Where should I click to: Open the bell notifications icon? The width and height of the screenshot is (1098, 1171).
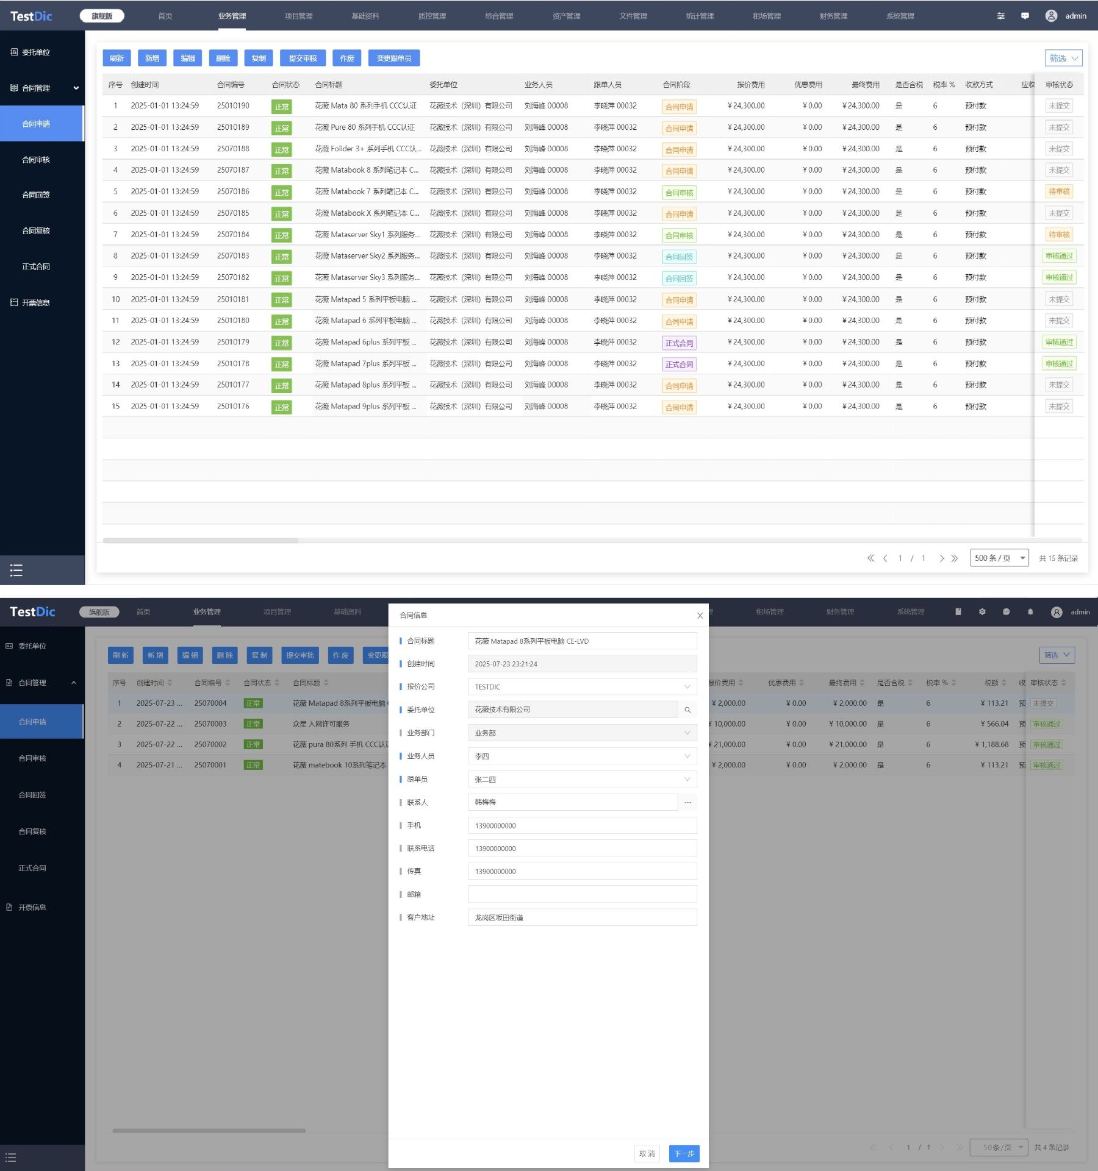point(1030,611)
